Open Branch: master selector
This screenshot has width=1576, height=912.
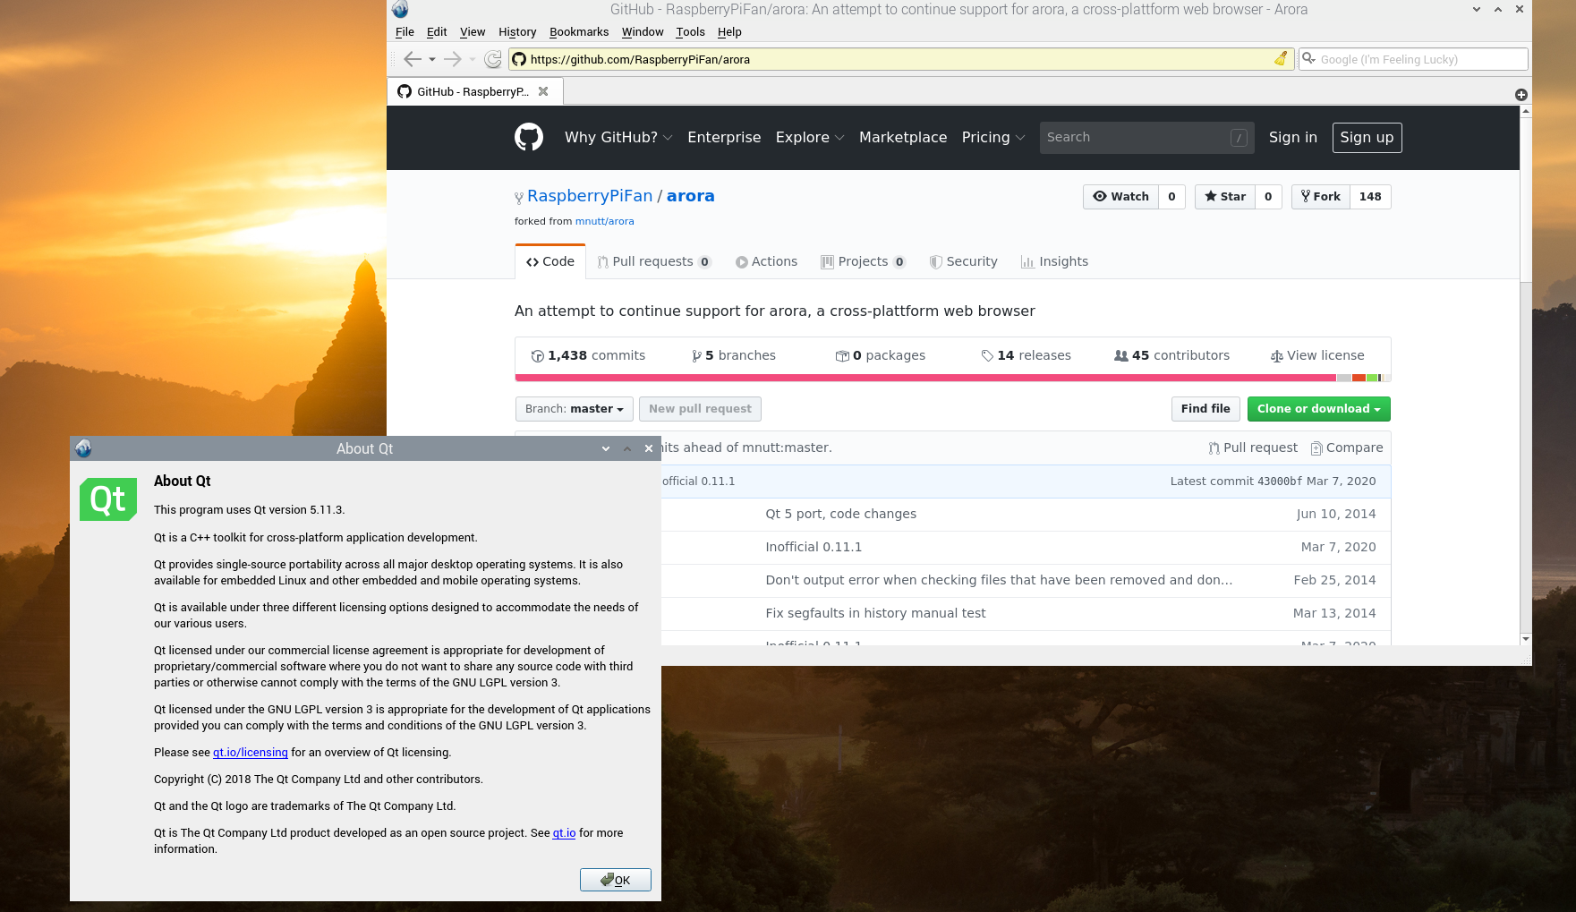pyautogui.click(x=575, y=409)
